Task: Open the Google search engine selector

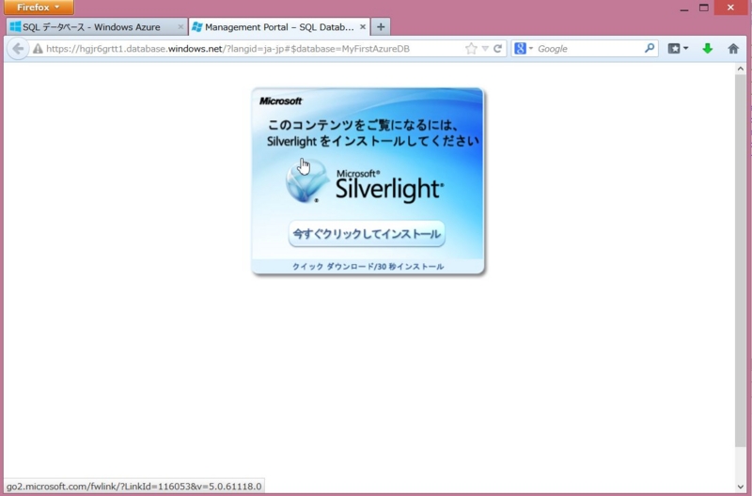Action: (524, 49)
